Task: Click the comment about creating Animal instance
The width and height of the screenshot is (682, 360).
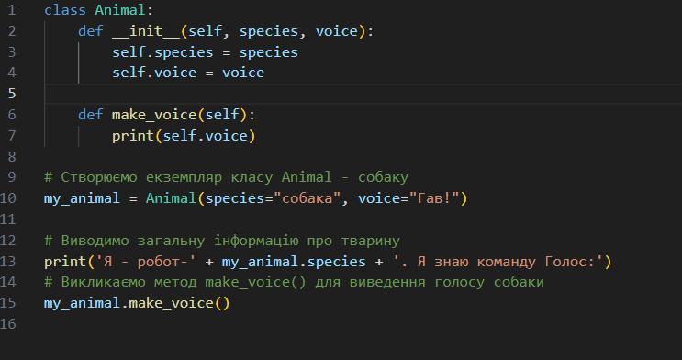Action: (226, 177)
